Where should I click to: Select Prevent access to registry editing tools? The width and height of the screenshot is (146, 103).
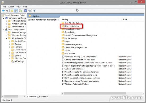click(81, 75)
